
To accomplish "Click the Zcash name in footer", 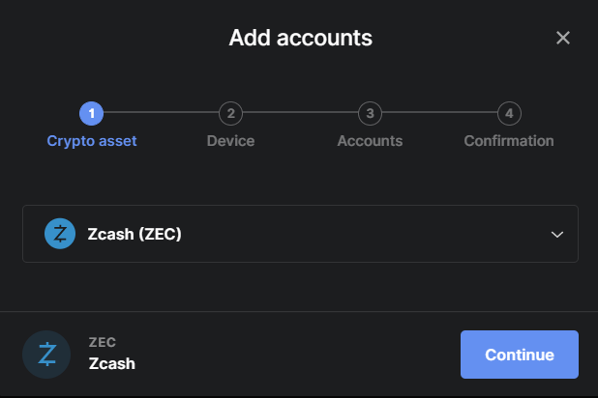I will tap(112, 364).
